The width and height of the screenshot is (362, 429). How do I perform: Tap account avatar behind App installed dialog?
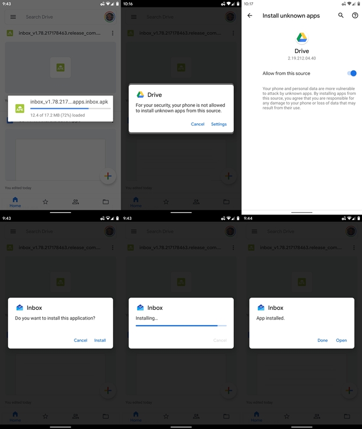click(x=351, y=232)
